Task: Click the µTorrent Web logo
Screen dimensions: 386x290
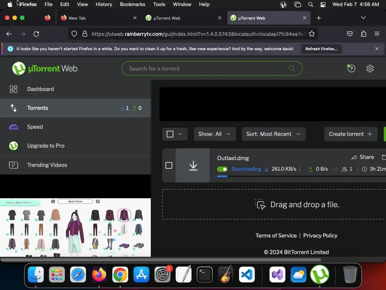Action: click(x=44, y=68)
